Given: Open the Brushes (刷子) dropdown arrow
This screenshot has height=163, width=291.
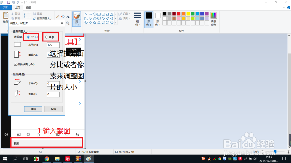Looking at the screenshot, I should coord(79,25).
